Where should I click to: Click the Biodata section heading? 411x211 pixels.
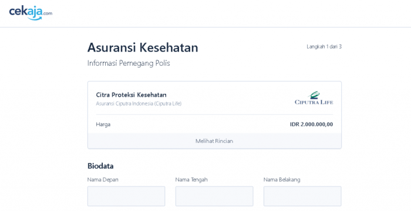click(100, 166)
